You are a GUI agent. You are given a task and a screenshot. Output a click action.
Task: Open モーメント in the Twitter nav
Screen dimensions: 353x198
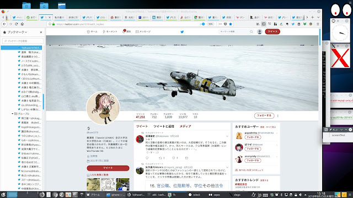pyautogui.click(x=110, y=32)
